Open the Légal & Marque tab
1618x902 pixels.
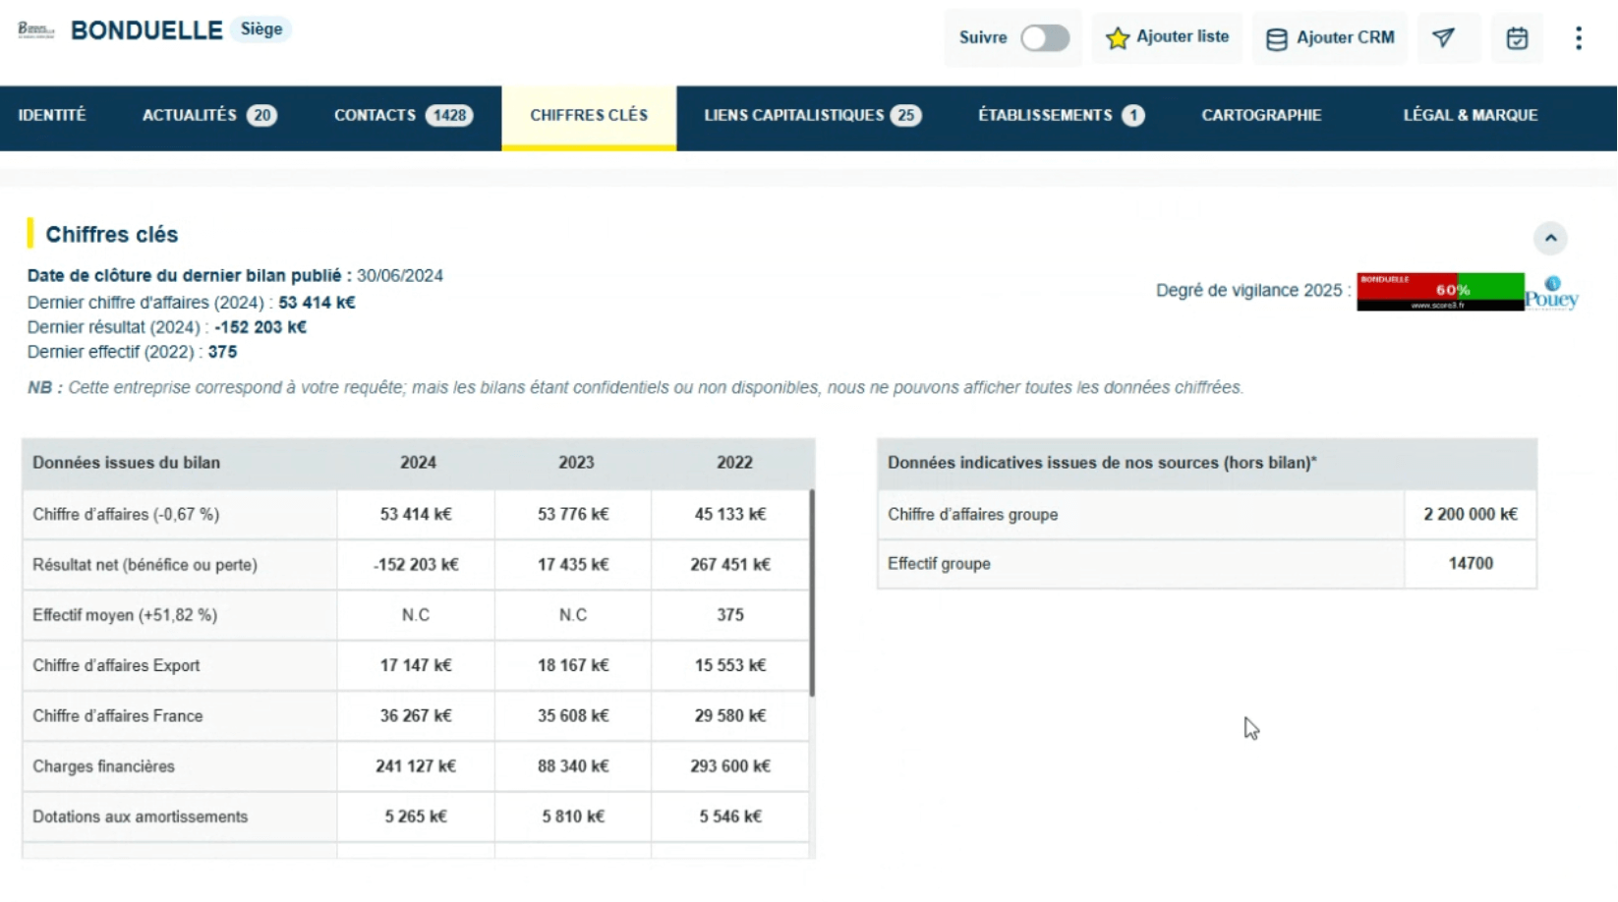(1470, 116)
